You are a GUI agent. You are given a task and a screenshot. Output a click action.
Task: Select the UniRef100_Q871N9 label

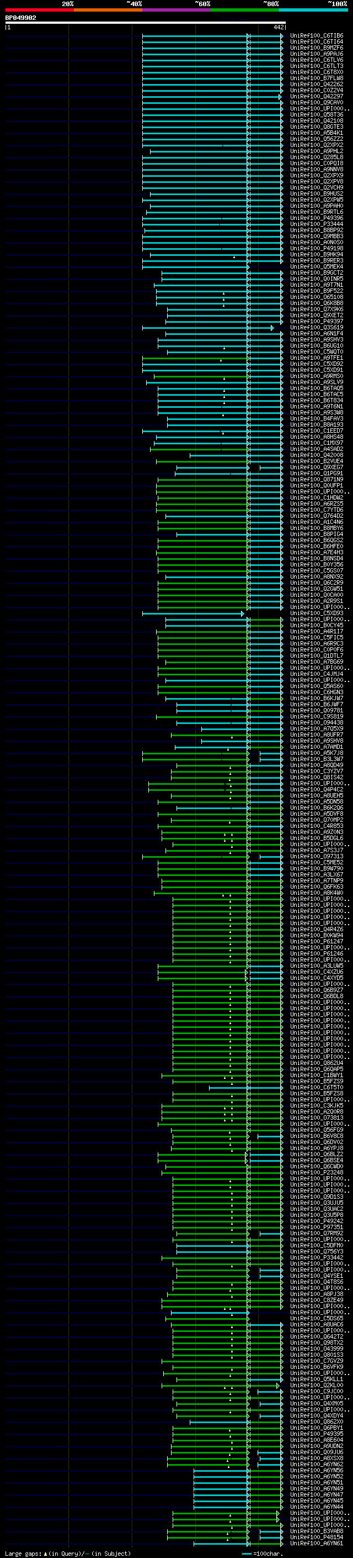coord(317,479)
